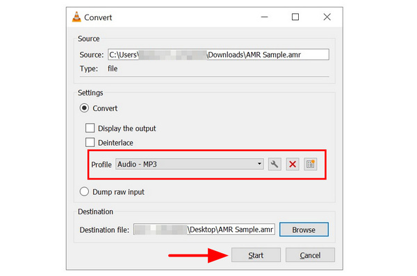Click the 'Destination file:' label

point(104,230)
